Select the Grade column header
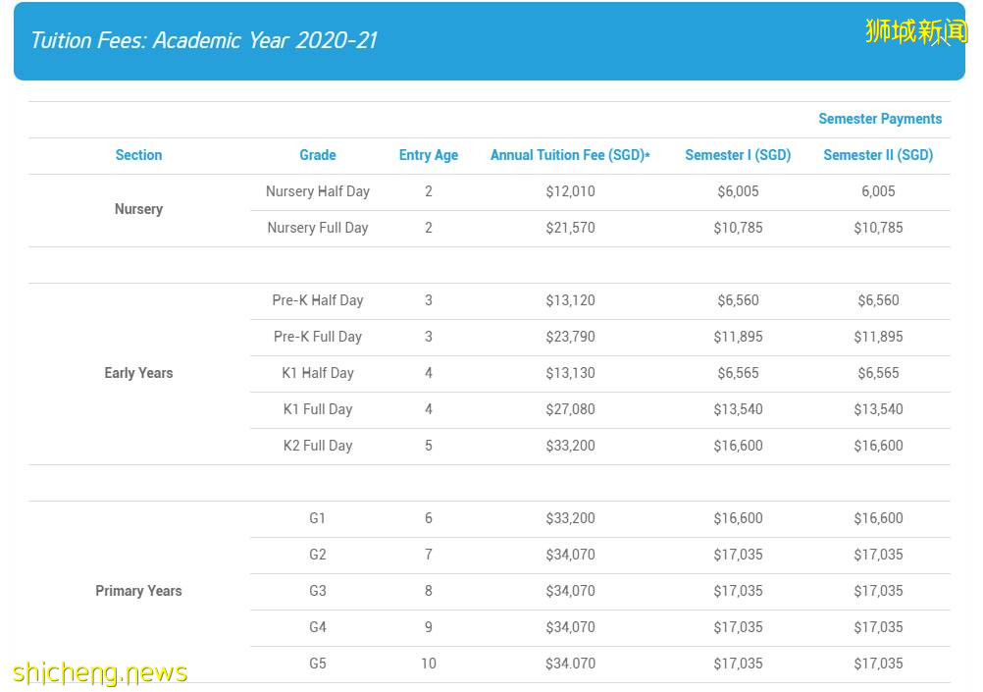This screenshot has width=983, height=692. tap(317, 155)
